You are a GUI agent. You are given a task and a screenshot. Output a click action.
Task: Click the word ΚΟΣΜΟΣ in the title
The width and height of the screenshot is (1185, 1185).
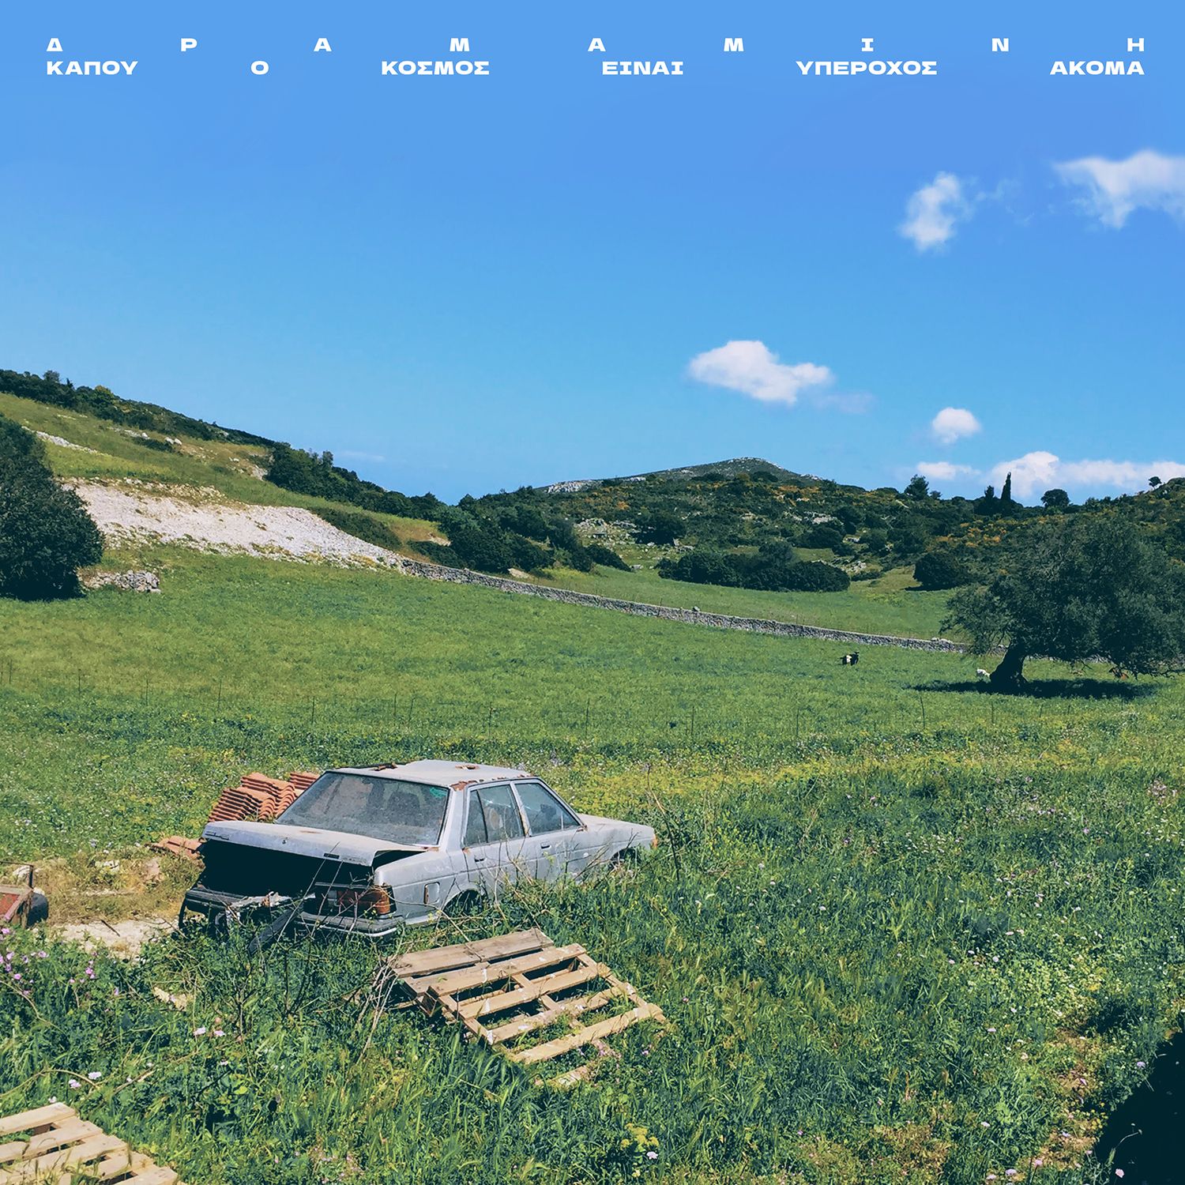(x=434, y=68)
